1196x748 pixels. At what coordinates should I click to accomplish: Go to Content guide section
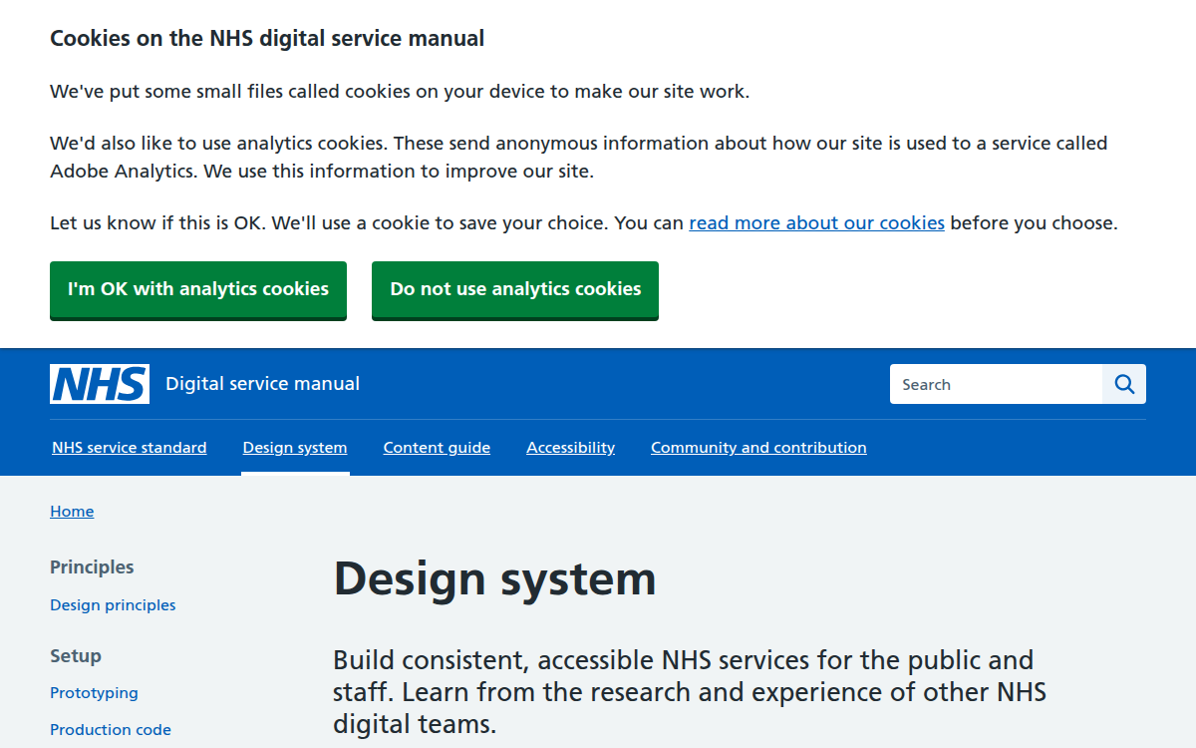point(437,448)
